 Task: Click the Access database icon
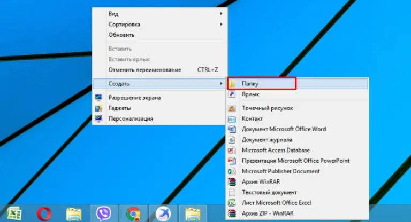point(232,150)
